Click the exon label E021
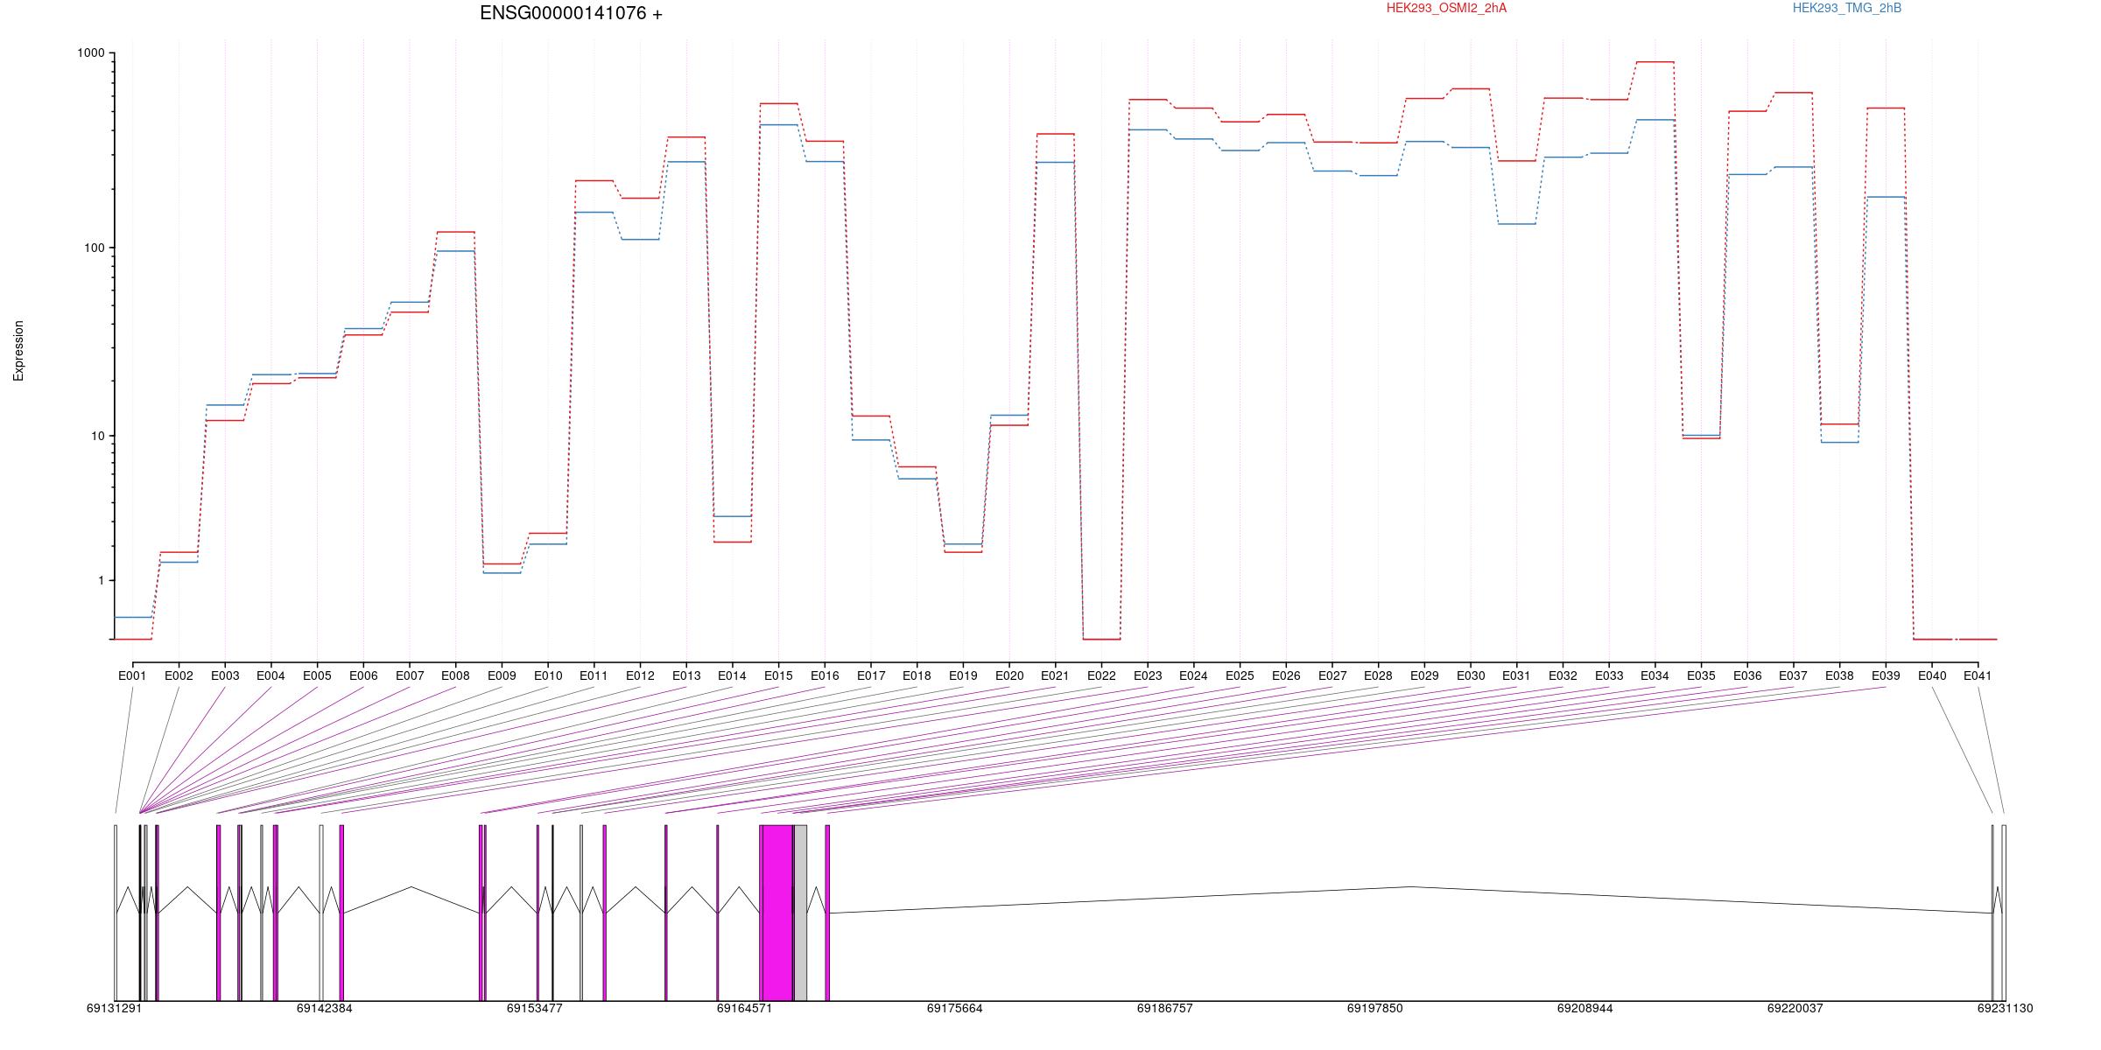 (x=1055, y=675)
